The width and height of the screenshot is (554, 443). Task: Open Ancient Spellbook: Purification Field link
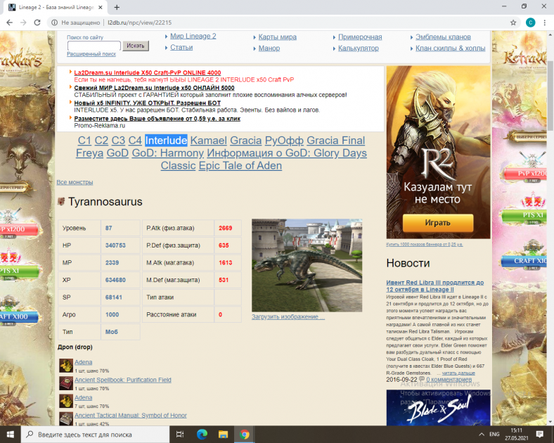click(122, 380)
